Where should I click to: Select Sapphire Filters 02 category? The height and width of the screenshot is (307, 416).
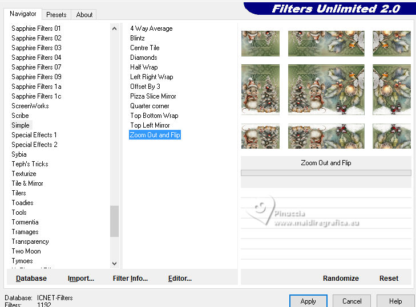click(x=37, y=38)
